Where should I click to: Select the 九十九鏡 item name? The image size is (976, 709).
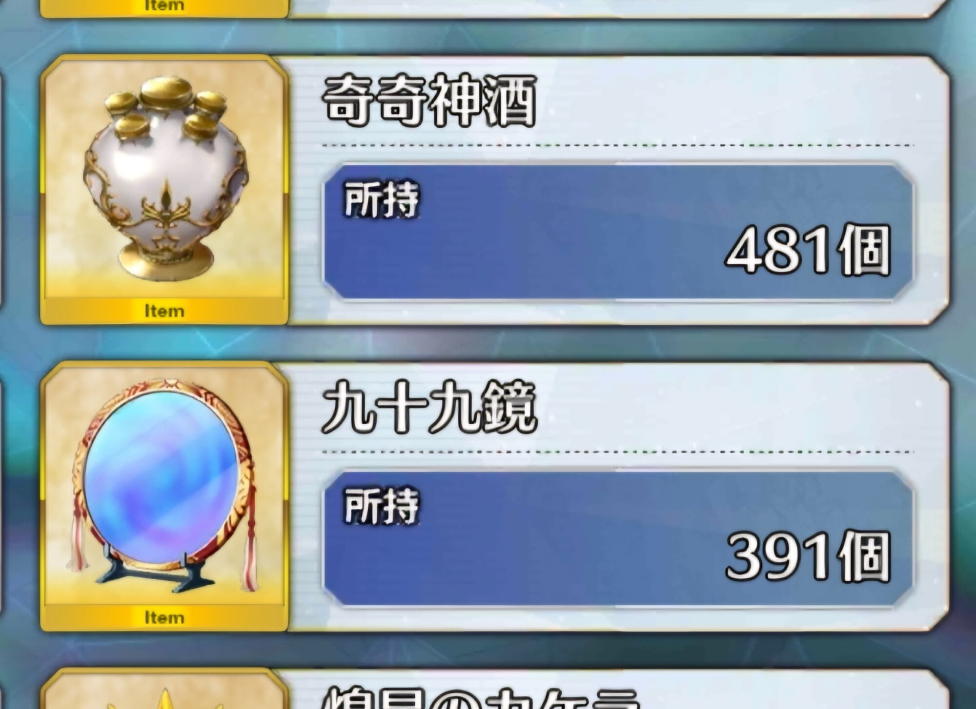(429, 407)
